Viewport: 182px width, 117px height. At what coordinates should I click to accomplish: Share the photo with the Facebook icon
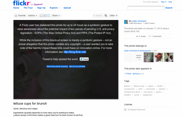pyautogui.click(x=45, y=16)
